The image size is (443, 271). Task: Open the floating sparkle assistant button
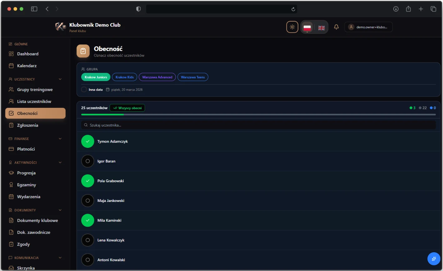434,258
